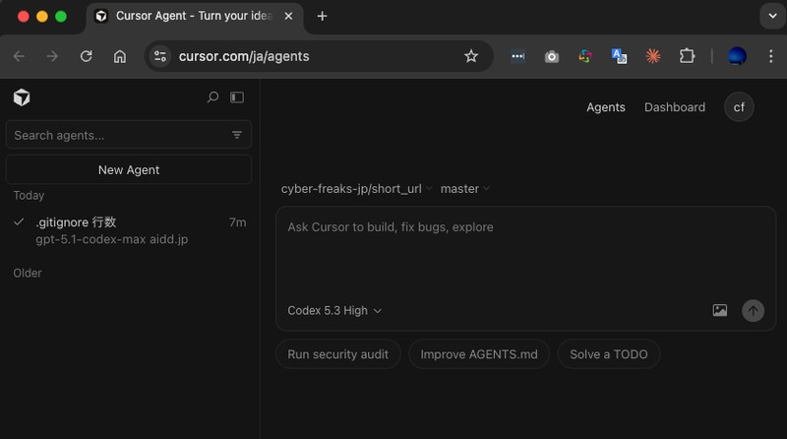Click the Cursor logo in the sidebar
This screenshot has width=787, height=439.
[x=22, y=97]
